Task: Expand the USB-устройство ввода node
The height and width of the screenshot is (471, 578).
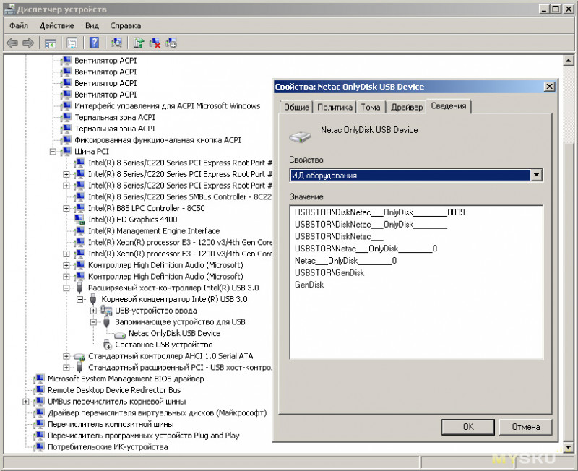Action: pyautogui.click(x=94, y=311)
